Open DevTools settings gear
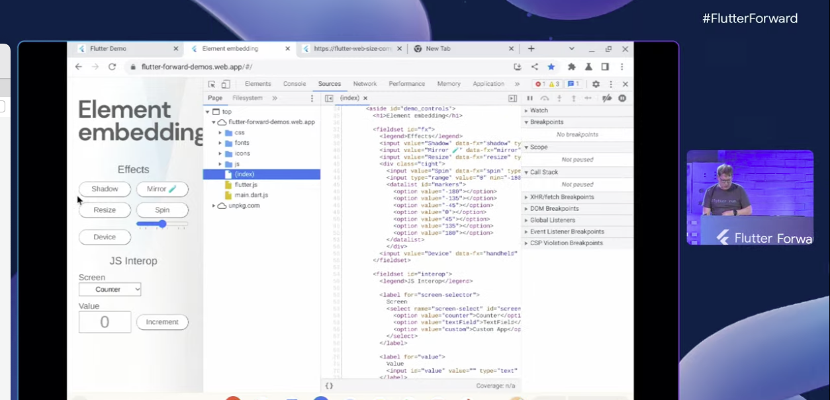The height and width of the screenshot is (400, 830). [596, 84]
